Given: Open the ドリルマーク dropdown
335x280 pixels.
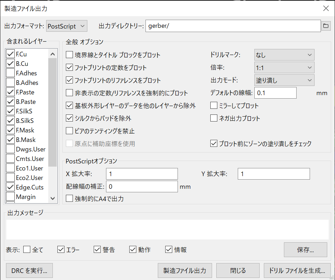Looking at the screenshot, I should pyautogui.click(x=284, y=55).
